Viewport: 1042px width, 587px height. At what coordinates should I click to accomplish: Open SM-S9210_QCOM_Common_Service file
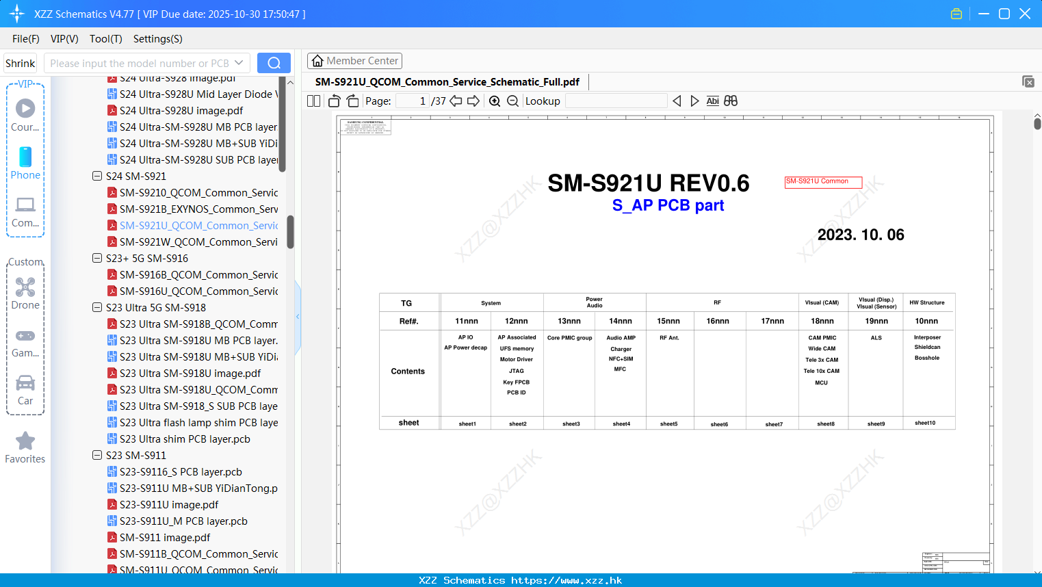193,192
